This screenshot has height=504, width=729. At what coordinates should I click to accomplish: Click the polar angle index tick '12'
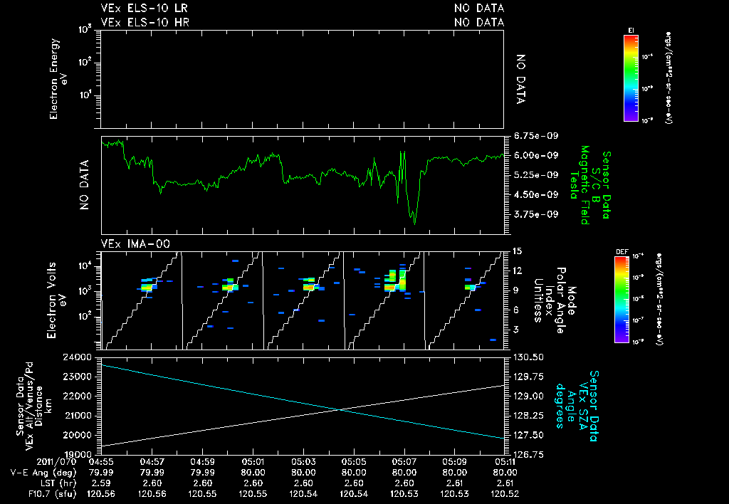tap(517, 271)
